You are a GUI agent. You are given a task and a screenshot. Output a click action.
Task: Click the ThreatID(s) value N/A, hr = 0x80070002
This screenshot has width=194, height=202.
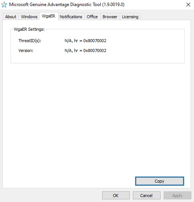[x=85, y=41]
